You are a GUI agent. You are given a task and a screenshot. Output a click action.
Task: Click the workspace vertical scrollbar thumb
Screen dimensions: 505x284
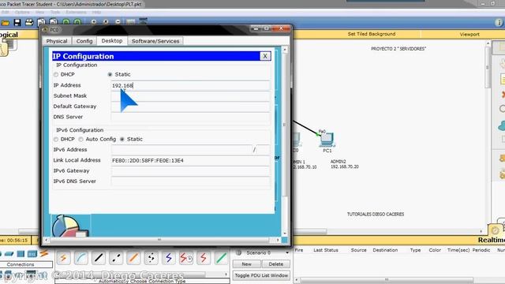click(x=488, y=66)
